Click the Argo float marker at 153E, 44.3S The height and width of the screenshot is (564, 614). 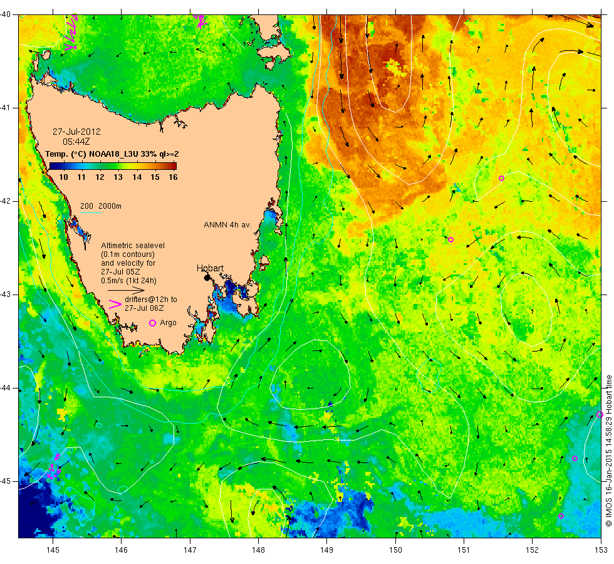click(x=600, y=414)
